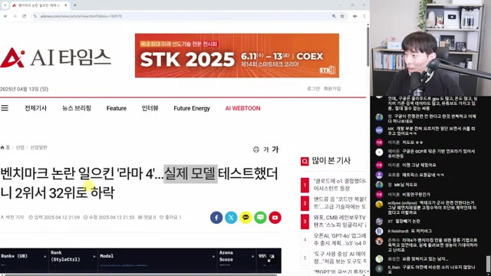Image resolution: width=491 pixels, height=276 pixels.
Task: Sort table by Rank (StyleCtrl) column arrow
Action: [94, 256]
